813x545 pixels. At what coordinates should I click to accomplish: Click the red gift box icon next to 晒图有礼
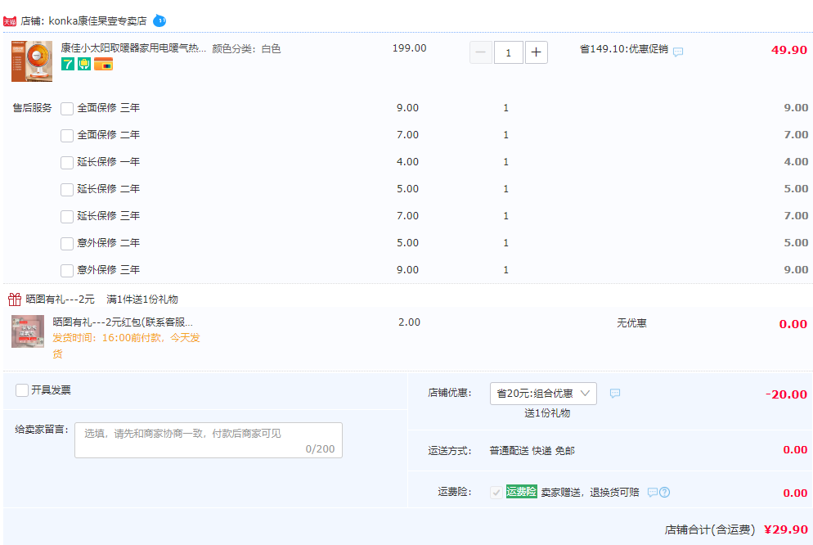pyautogui.click(x=15, y=300)
